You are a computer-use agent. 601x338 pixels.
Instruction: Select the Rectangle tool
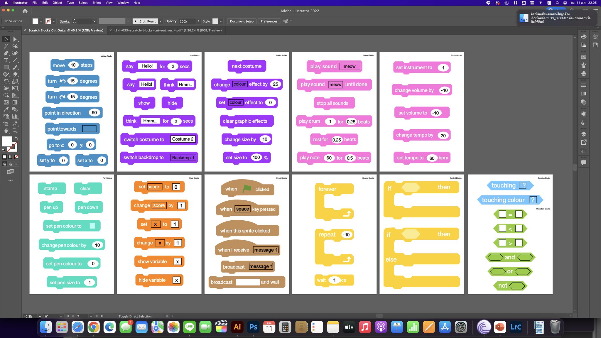tap(6, 67)
